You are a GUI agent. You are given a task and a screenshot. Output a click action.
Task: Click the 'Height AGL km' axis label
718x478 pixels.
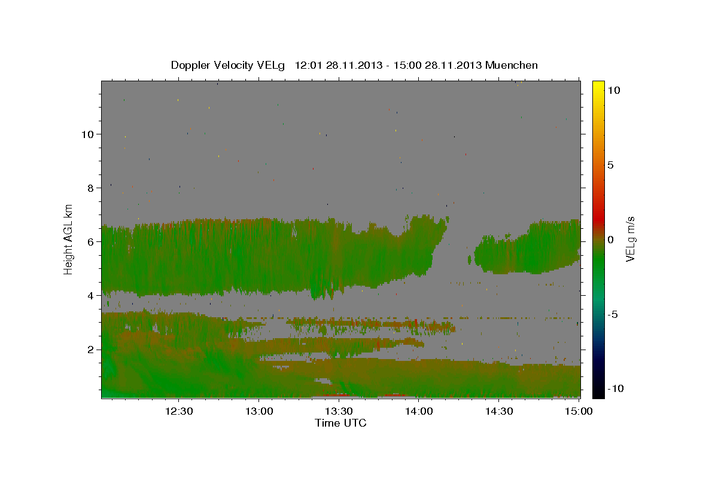click(69, 239)
